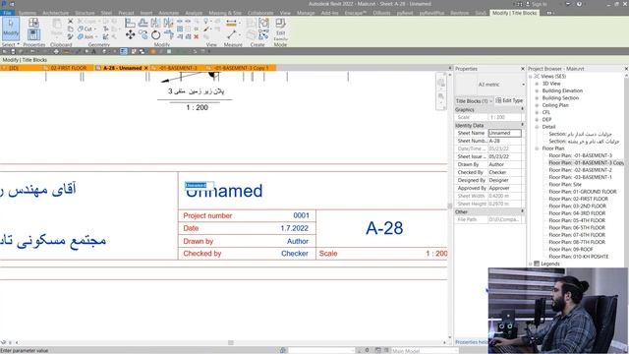Expand the Ceiling Plan tree node
The height and width of the screenshot is (354, 629).
click(538, 105)
